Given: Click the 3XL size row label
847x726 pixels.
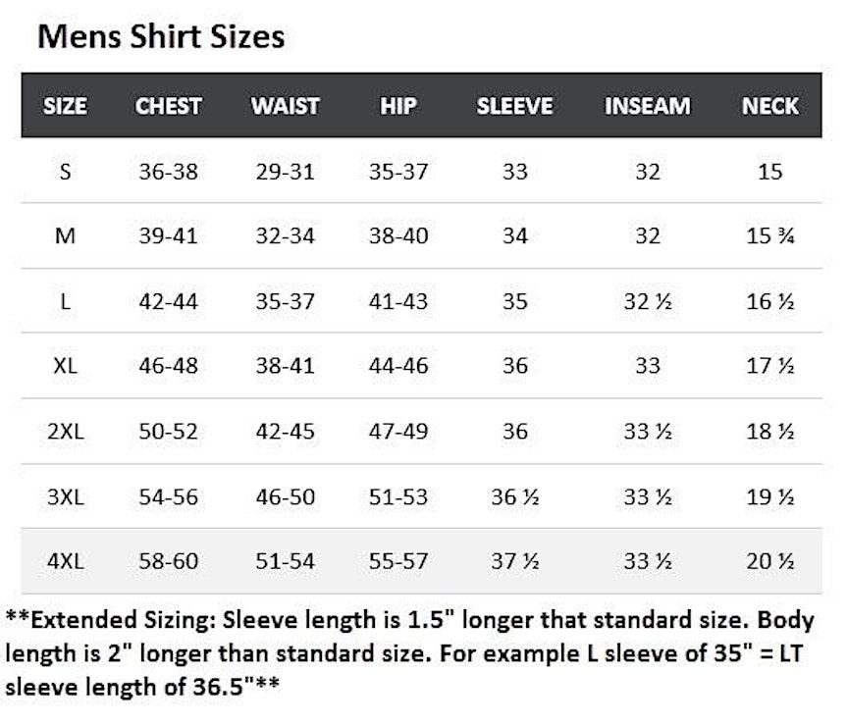Looking at the screenshot, I should point(66,496).
